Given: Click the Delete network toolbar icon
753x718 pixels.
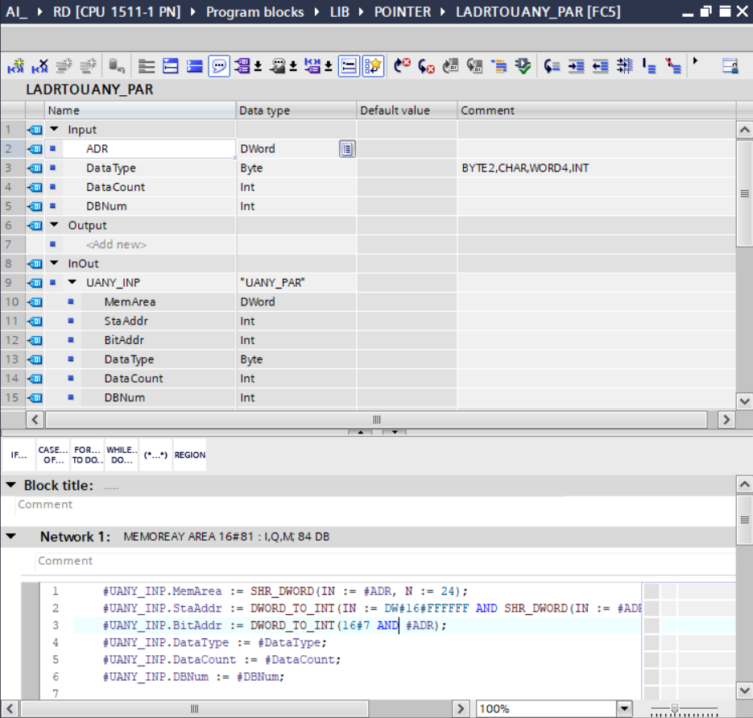Looking at the screenshot, I should [39, 66].
